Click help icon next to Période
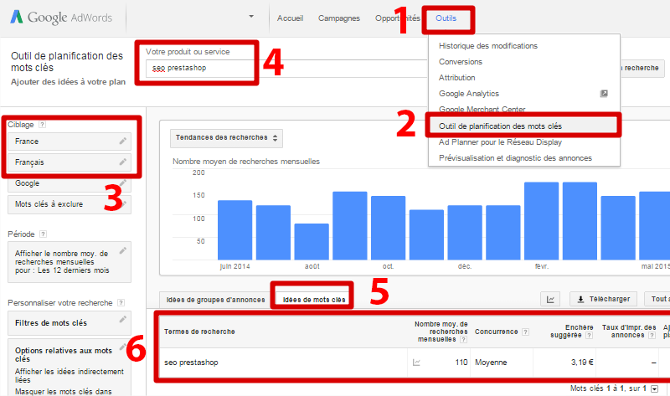 pyautogui.click(x=44, y=234)
